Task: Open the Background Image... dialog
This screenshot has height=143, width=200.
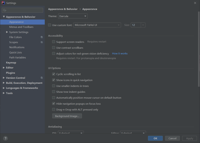Action: [x=67, y=116]
